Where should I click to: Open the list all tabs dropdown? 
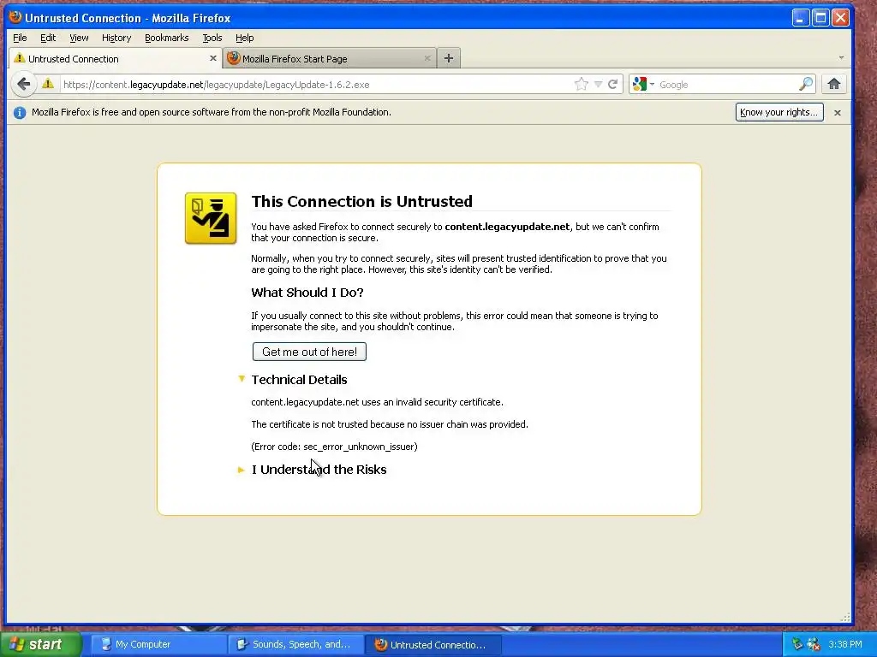[x=841, y=58]
